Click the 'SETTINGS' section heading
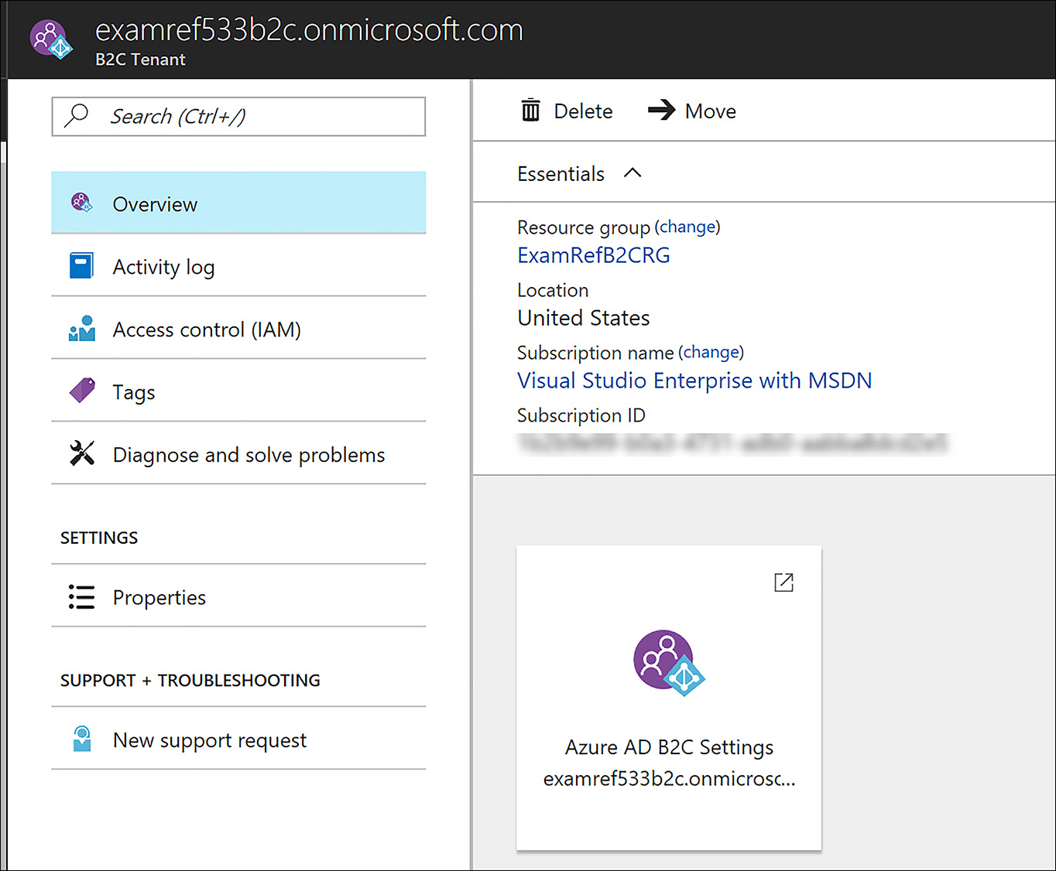The width and height of the screenshot is (1056, 871). pos(99,538)
